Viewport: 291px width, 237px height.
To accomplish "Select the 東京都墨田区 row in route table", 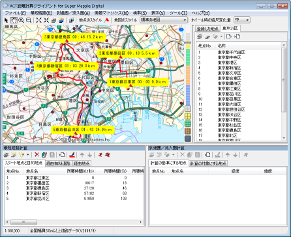I will click(x=74, y=183).
